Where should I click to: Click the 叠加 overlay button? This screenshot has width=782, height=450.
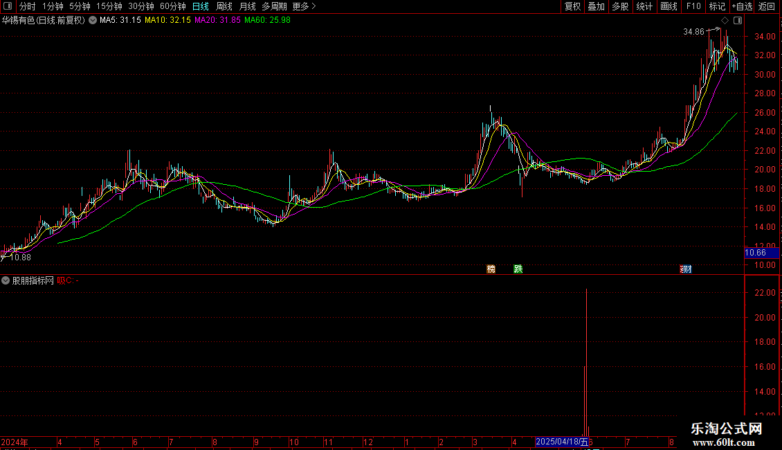coord(597,6)
